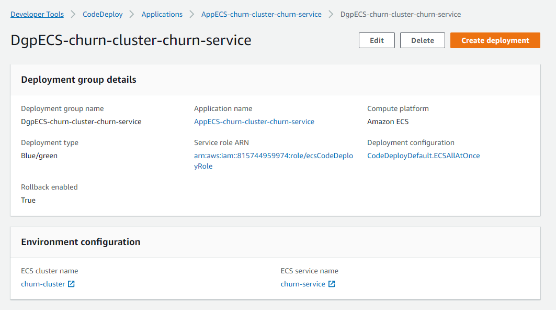556x310 pixels.
Task: Open churn-cluster ECS cluster link
Action: click(43, 284)
